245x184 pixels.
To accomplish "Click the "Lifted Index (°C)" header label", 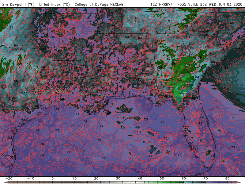I will tap(55, 4).
